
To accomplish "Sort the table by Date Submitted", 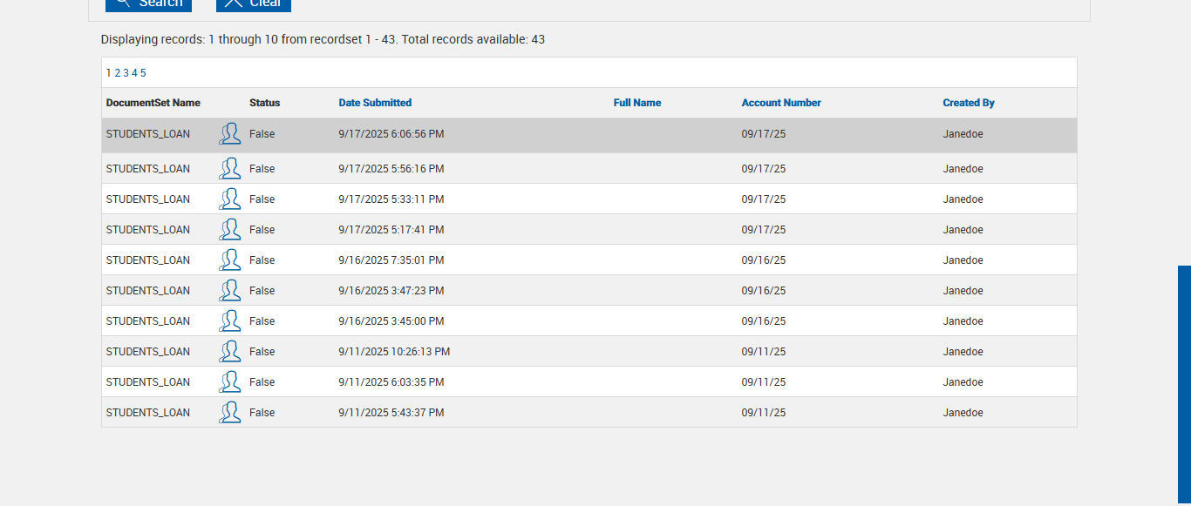I will pyautogui.click(x=375, y=103).
